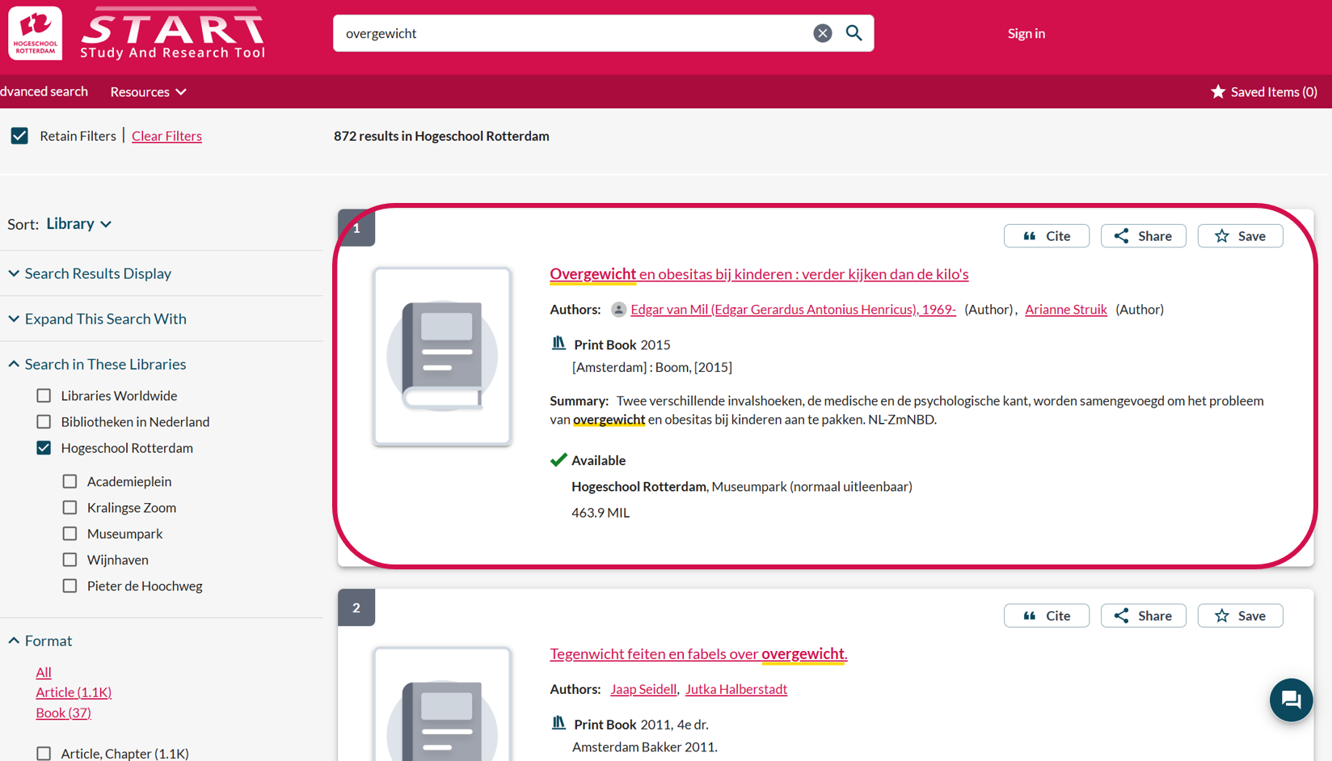This screenshot has width=1332, height=761.
Task: Save the first result with star button
Action: point(1240,236)
